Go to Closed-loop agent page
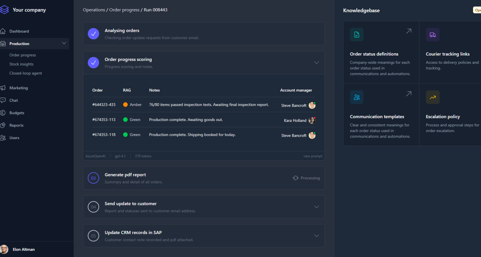The image size is (481, 257). (x=26, y=73)
